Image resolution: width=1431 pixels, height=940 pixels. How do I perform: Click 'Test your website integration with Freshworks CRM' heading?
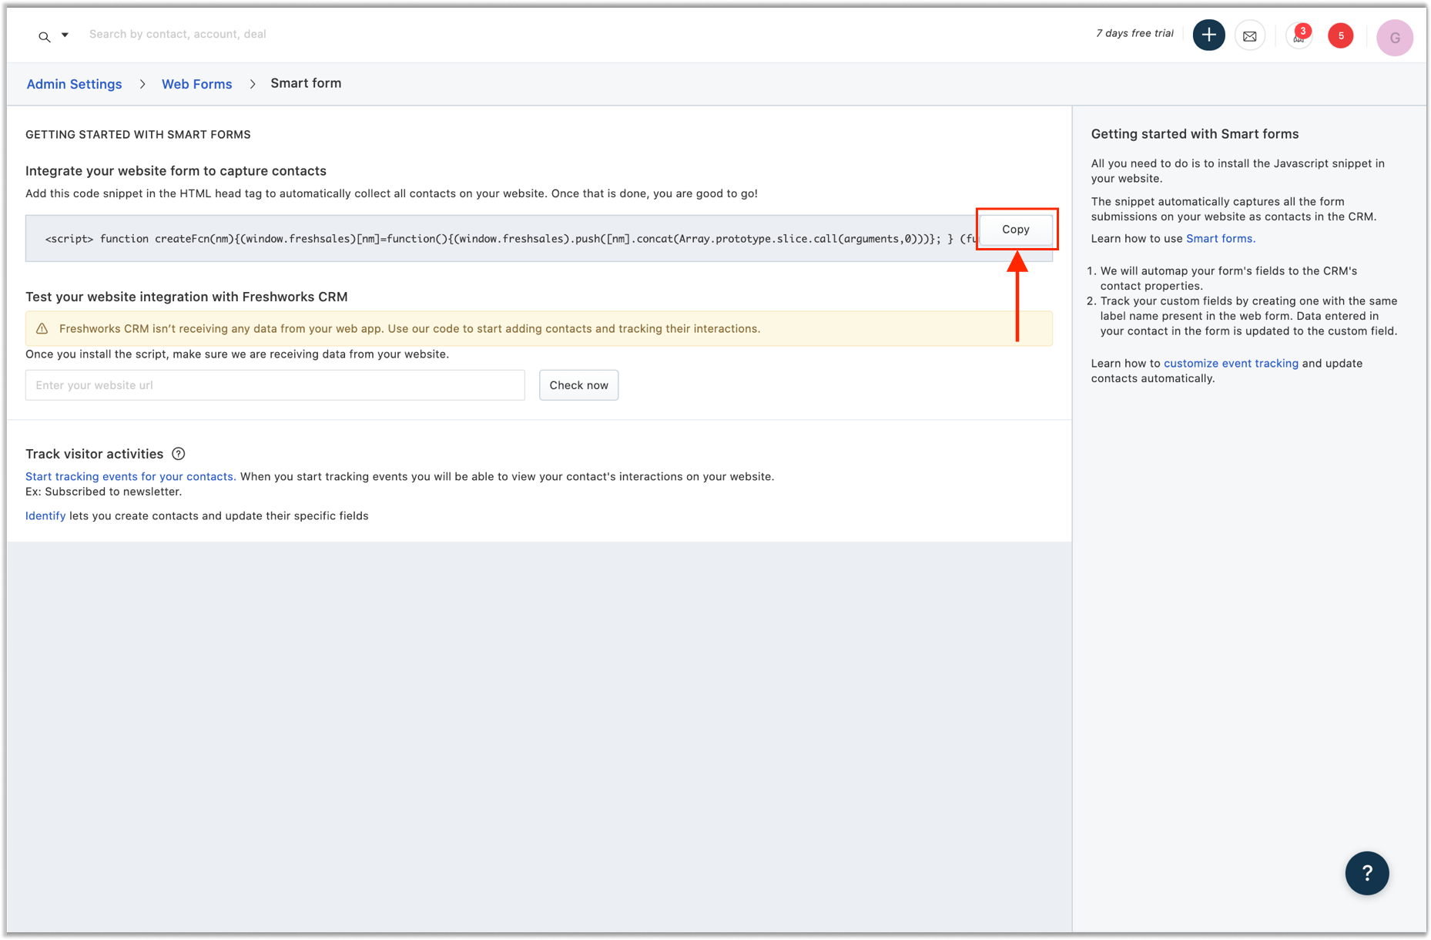tap(186, 297)
